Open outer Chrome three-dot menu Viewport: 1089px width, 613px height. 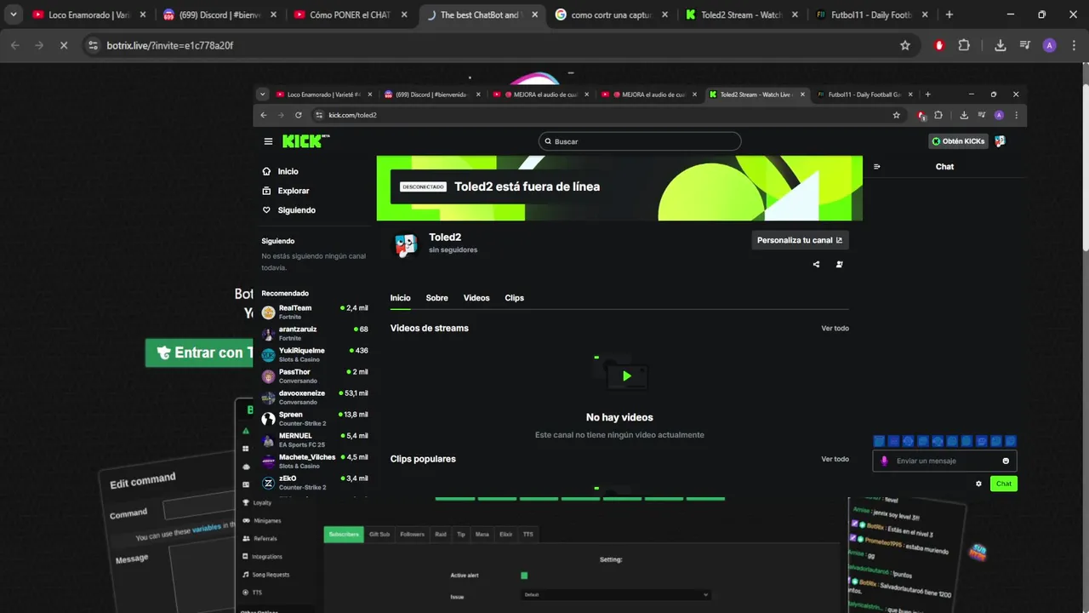(x=1073, y=45)
